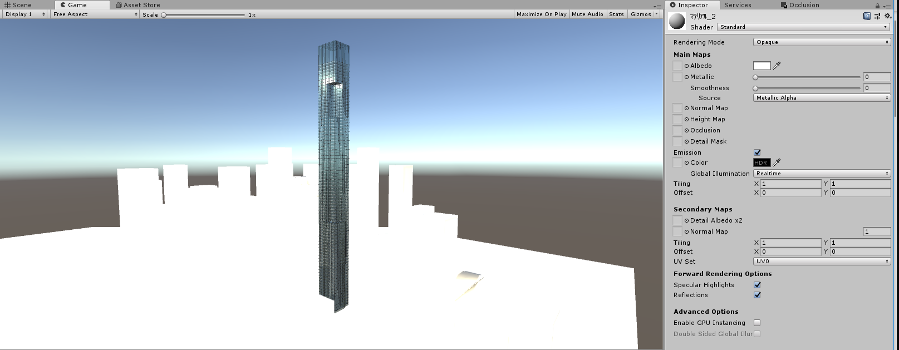
Task: Click the material preset selector icon
Action: [x=877, y=16]
